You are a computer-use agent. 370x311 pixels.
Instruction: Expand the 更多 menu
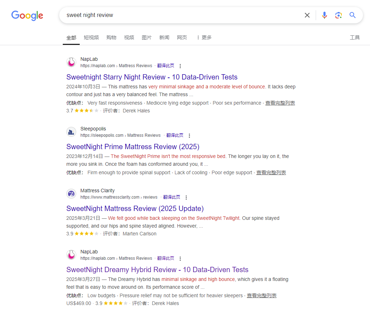pyautogui.click(x=204, y=37)
